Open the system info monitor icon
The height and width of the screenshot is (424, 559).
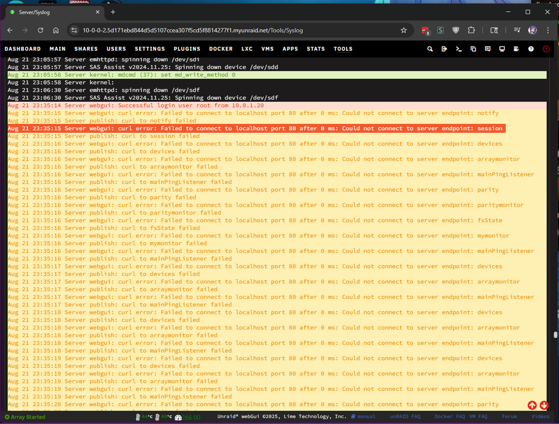(502, 49)
